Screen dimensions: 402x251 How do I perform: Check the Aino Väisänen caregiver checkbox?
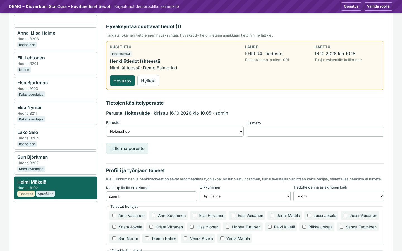pos(114,216)
